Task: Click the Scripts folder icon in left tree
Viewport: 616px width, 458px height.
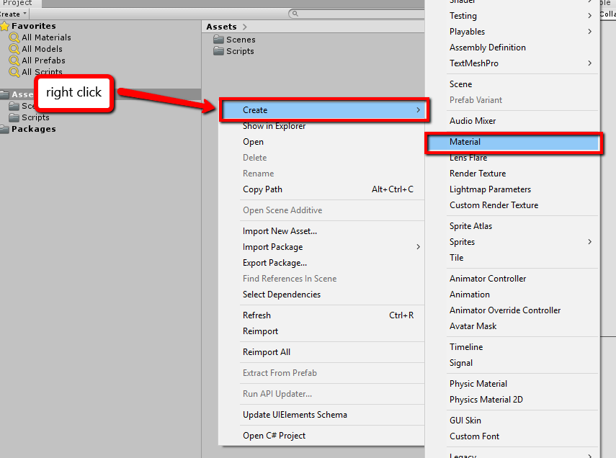Action: click(x=14, y=117)
